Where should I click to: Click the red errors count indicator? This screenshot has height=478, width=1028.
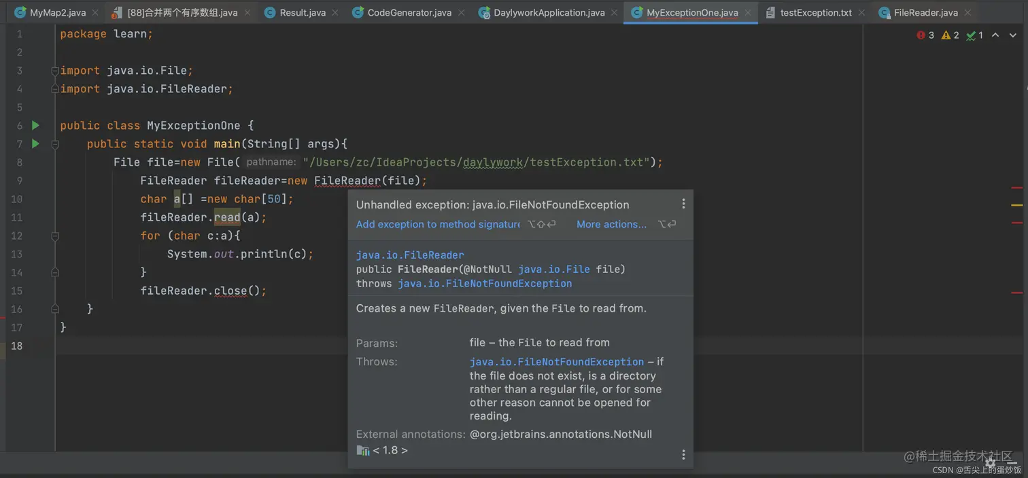coord(925,35)
